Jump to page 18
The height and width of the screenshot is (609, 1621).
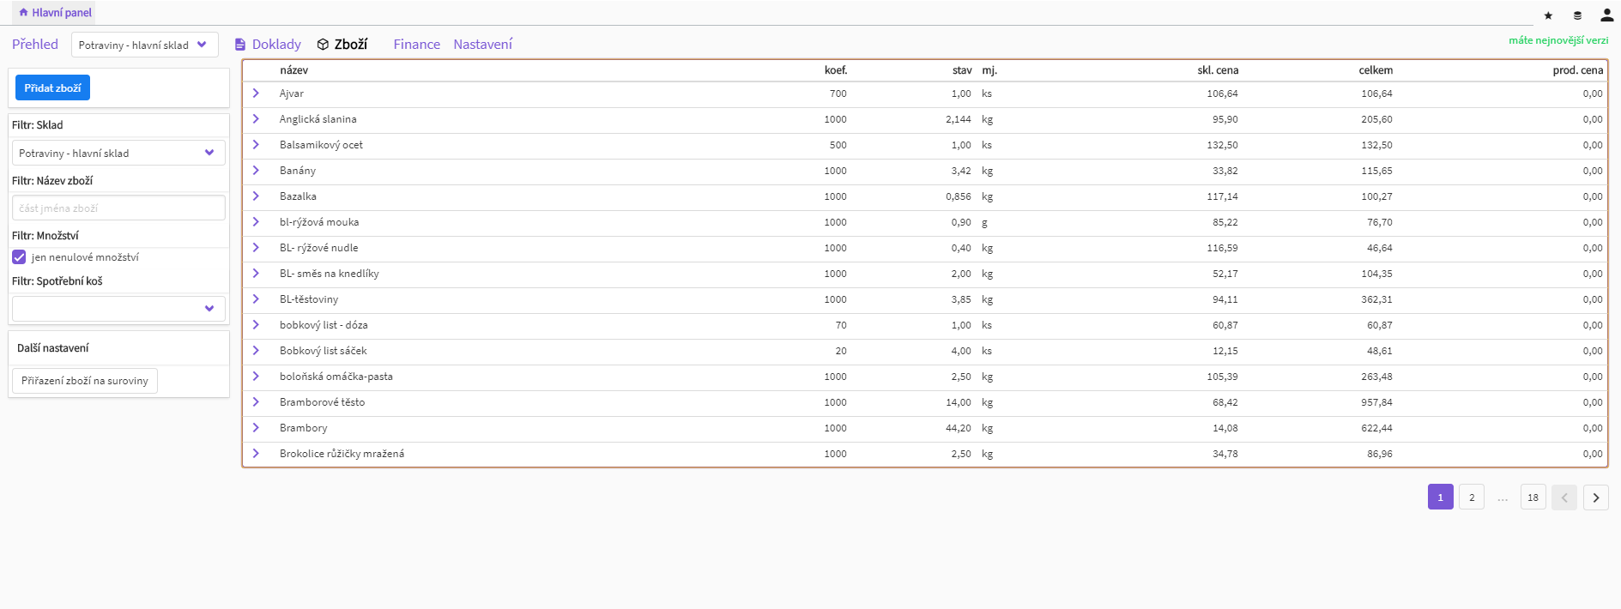click(1533, 497)
